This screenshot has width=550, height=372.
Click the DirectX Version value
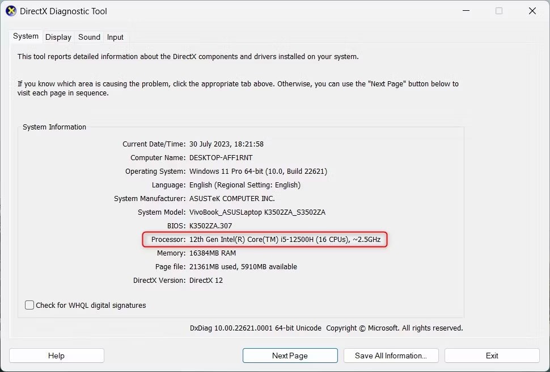(x=206, y=281)
